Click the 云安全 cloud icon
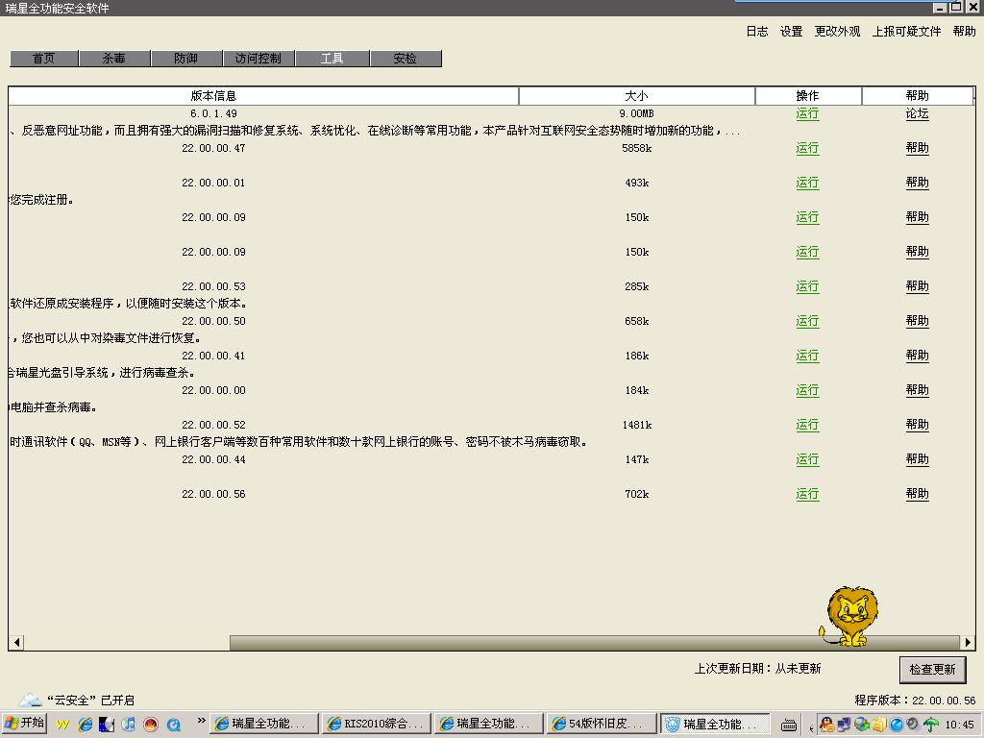The width and height of the screenshot is (984, 738). pos(30,700)
